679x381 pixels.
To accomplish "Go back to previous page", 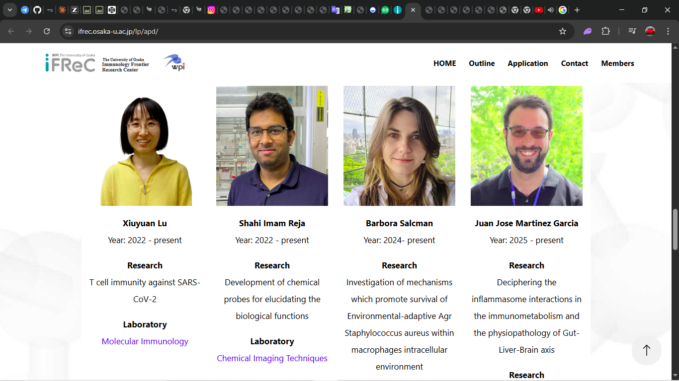I will [11, 31].
